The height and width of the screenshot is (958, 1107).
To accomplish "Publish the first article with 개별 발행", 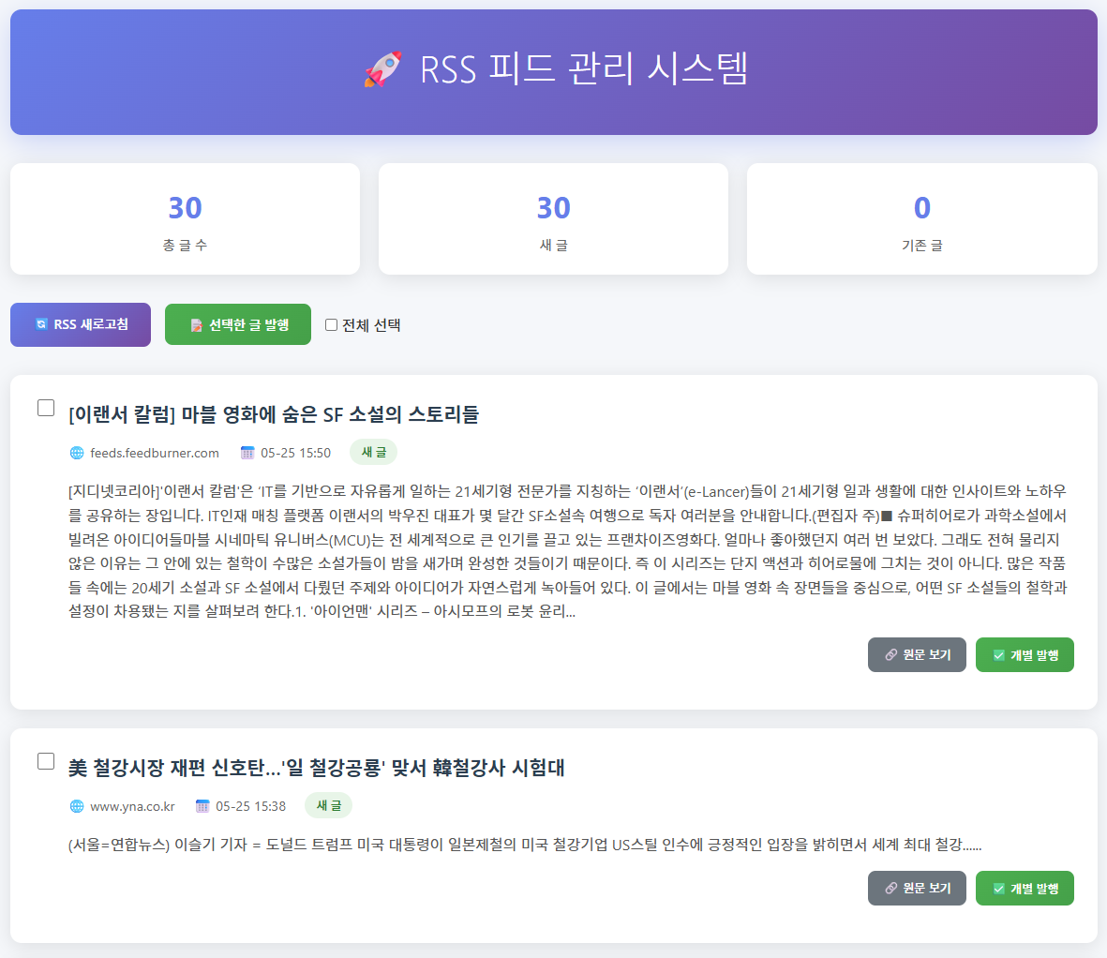I will pyautogui.click(x=1025, y=655).
